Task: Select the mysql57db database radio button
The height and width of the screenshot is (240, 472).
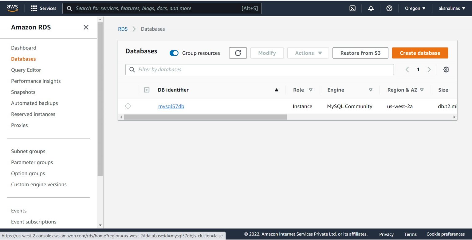Action: 128,106
